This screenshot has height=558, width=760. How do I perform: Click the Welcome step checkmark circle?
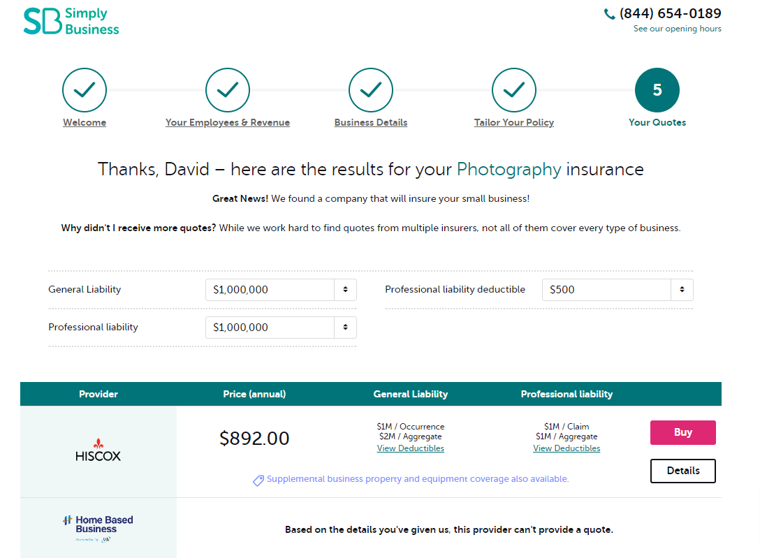tap(85, 90)
